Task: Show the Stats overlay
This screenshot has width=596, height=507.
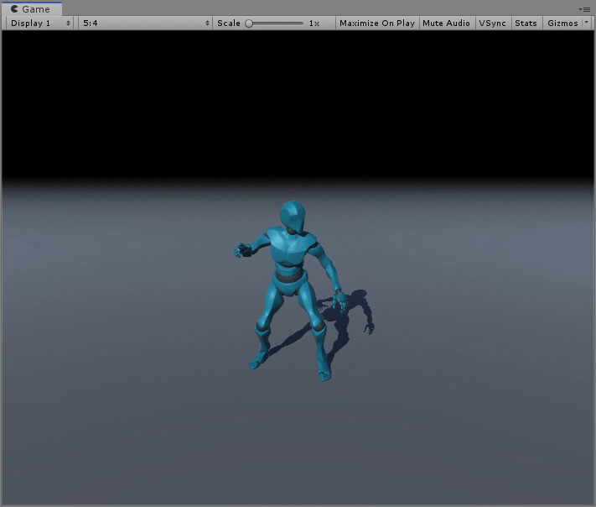Action: pos(526,24)
